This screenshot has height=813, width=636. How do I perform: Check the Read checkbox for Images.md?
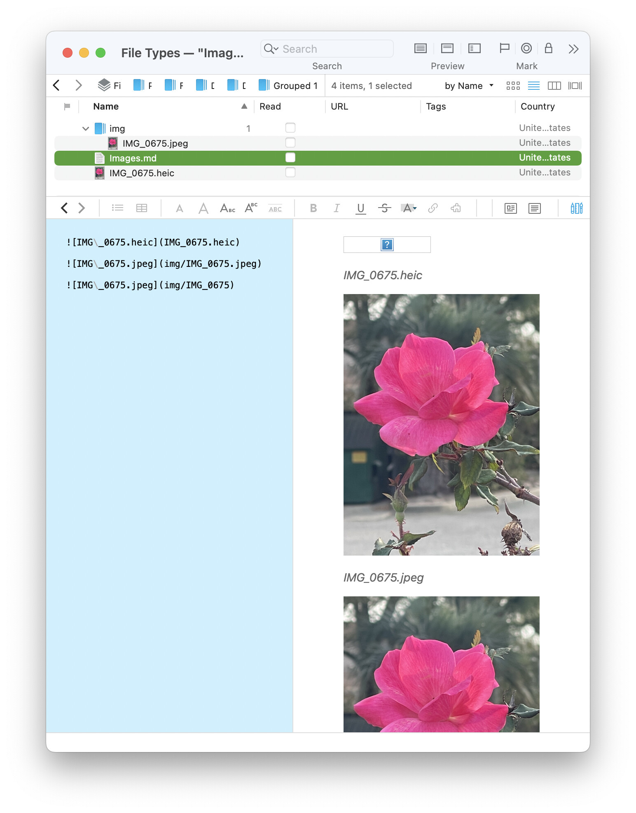coord(290,158)
